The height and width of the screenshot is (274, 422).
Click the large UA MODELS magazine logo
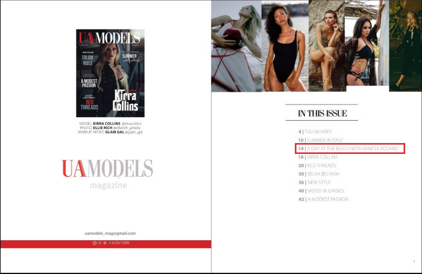[x=107, y=168]
